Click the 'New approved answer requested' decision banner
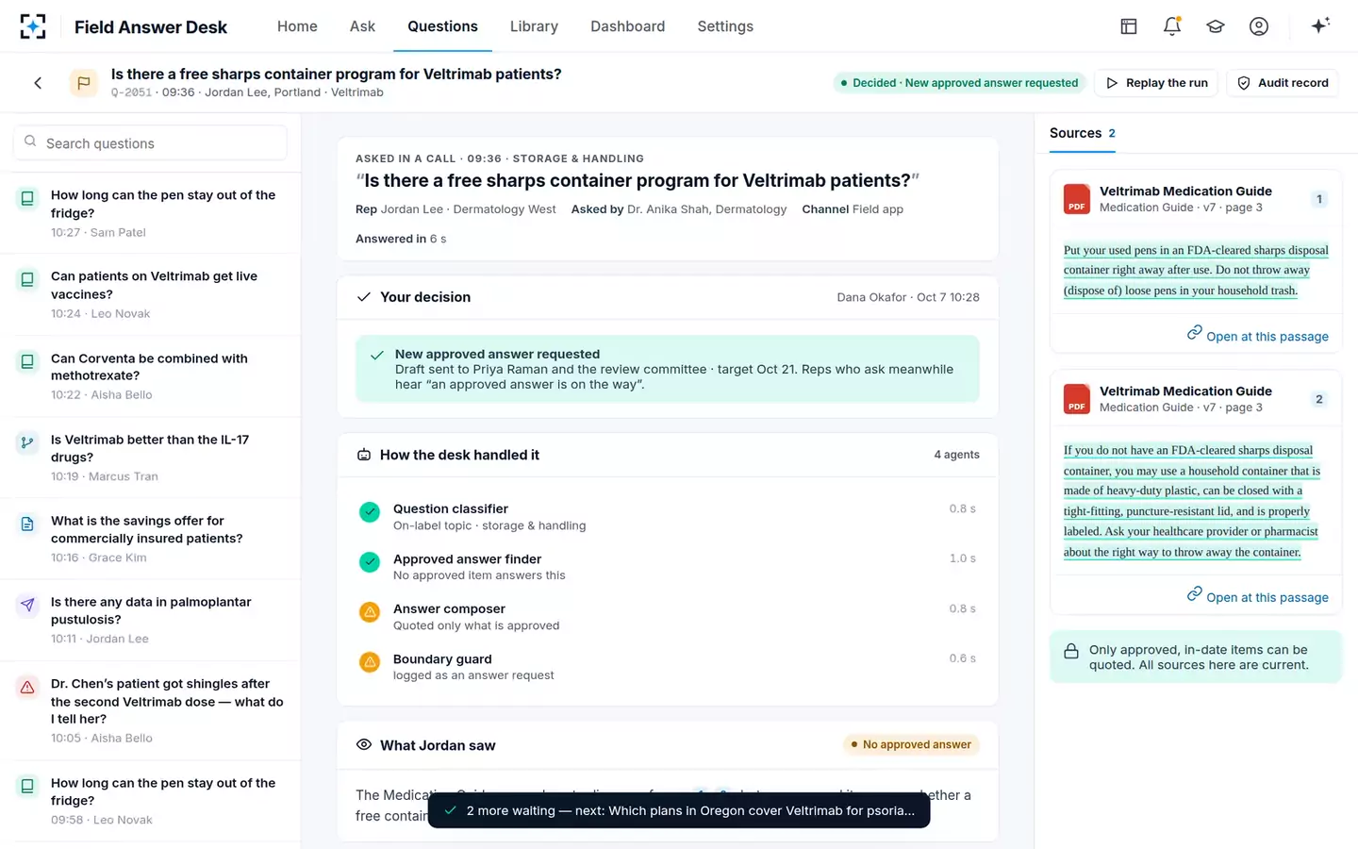 click(x=668, y=369)
